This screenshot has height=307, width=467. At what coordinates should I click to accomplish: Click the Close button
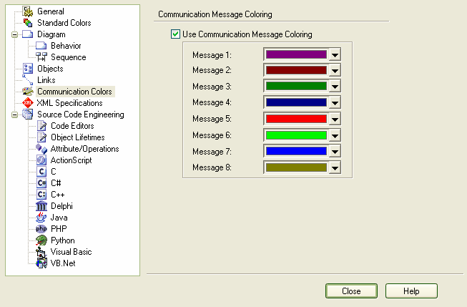coord(351,291)
